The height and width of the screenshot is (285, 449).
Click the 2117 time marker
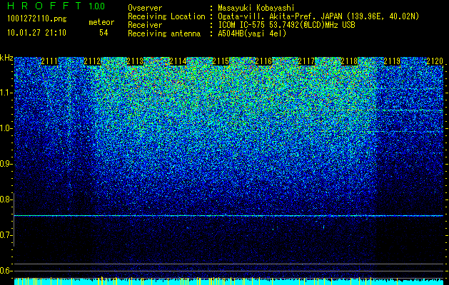pos(306,61)
